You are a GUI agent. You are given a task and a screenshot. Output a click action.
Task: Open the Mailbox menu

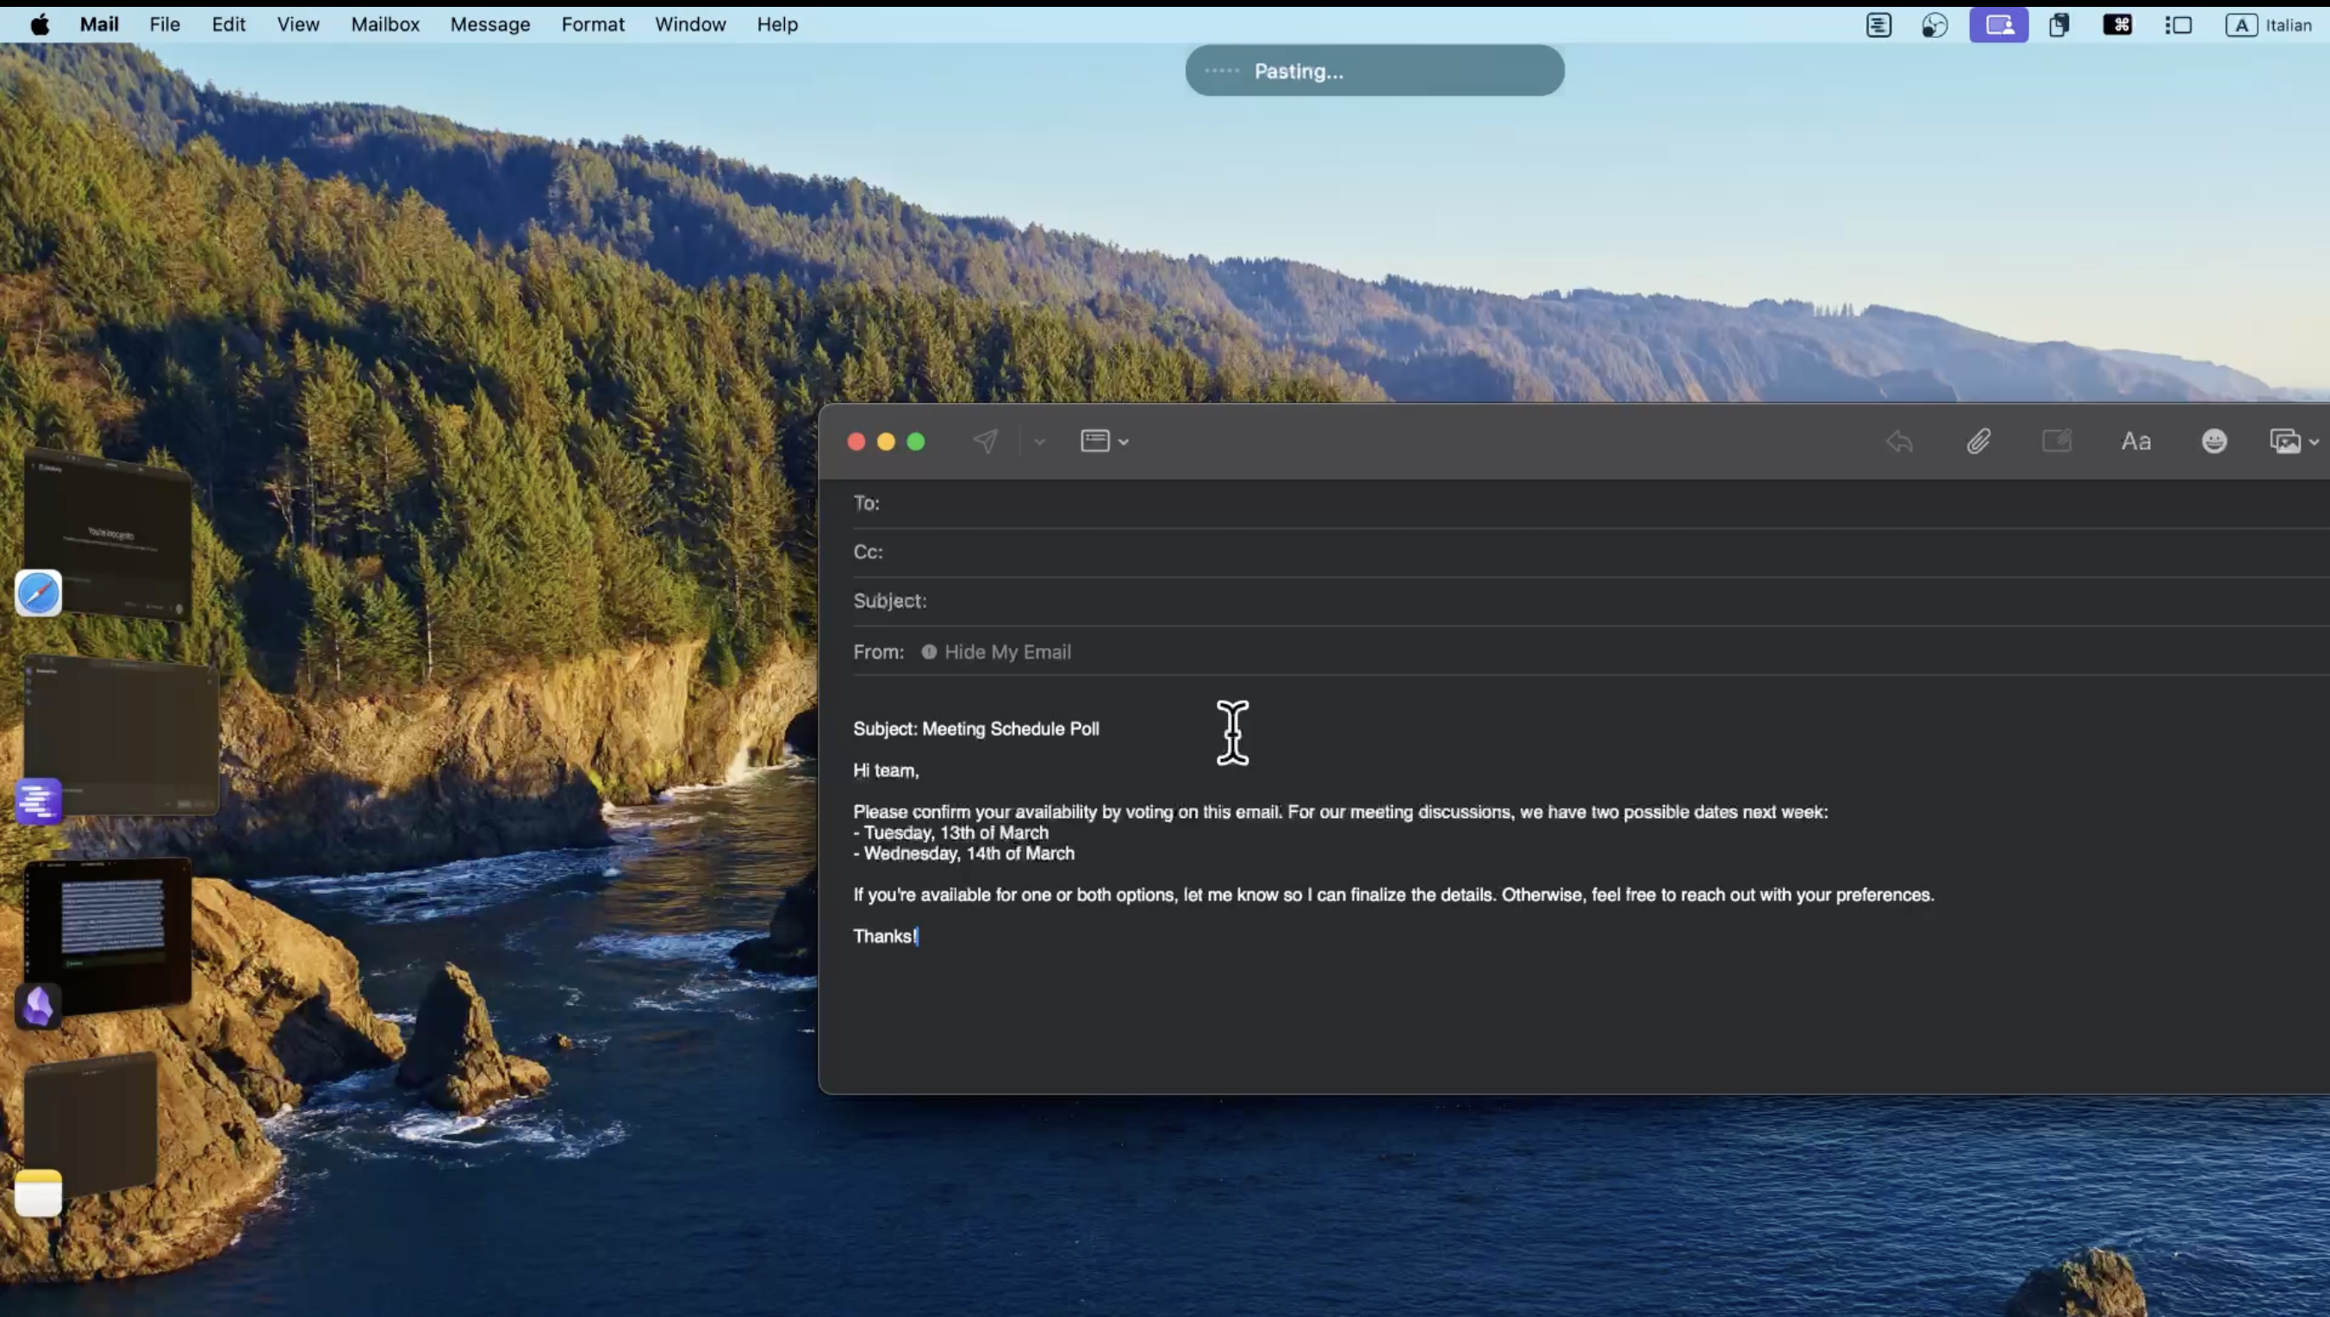coord(384,24)
